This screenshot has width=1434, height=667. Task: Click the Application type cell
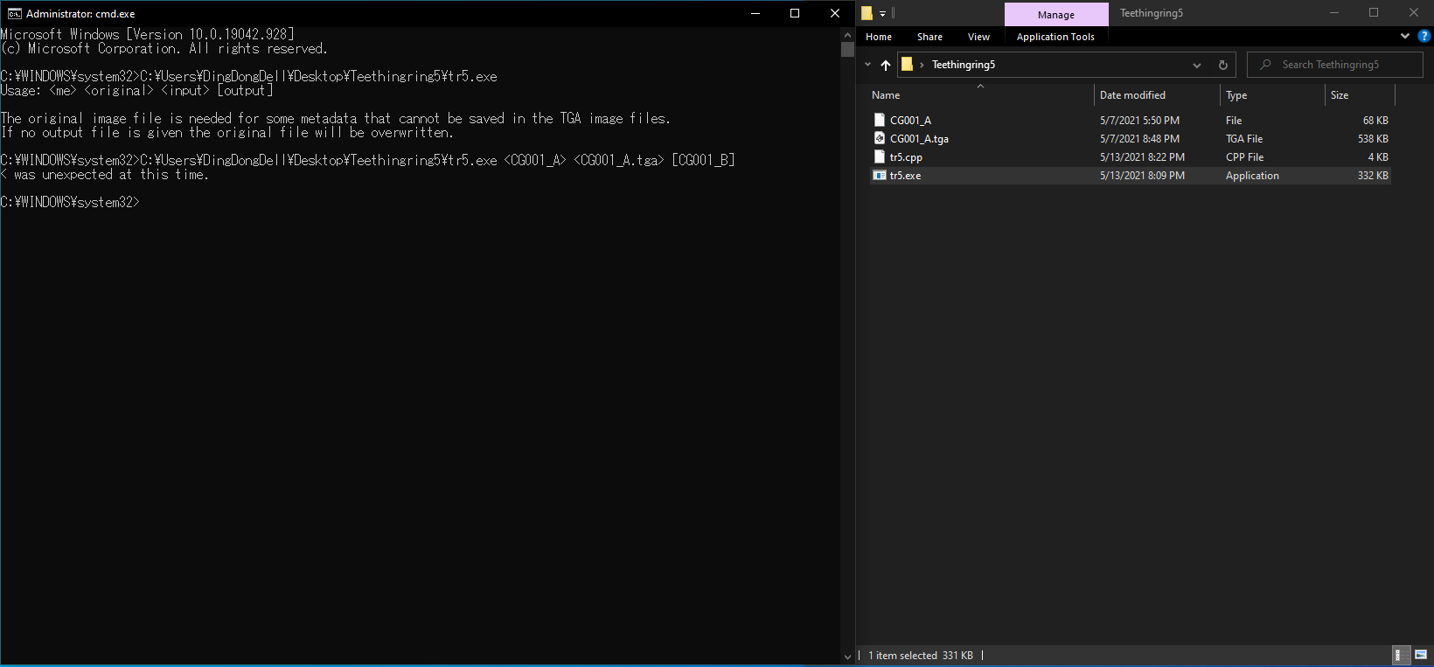coord(1252,176)
